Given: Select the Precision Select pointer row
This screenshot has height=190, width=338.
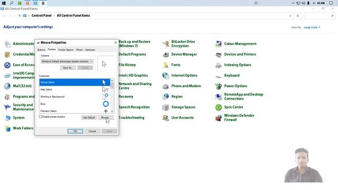Looking at the screenshot, I should click(74, 111).
